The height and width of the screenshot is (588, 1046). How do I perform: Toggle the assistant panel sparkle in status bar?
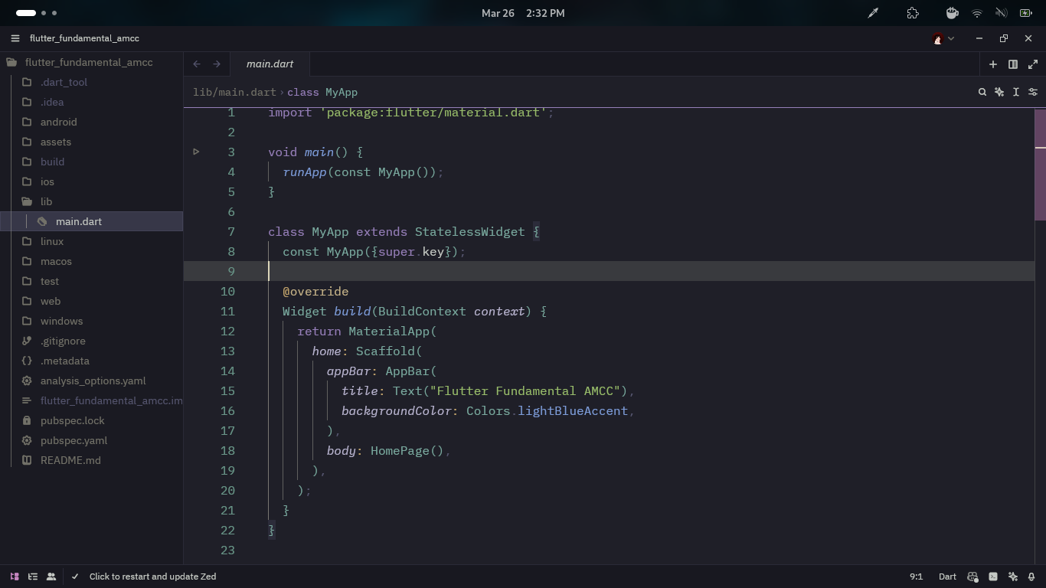1012,577
